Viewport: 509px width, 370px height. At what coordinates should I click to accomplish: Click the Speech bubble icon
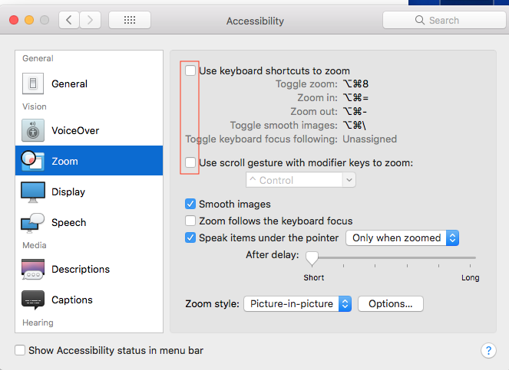point(33,223)
